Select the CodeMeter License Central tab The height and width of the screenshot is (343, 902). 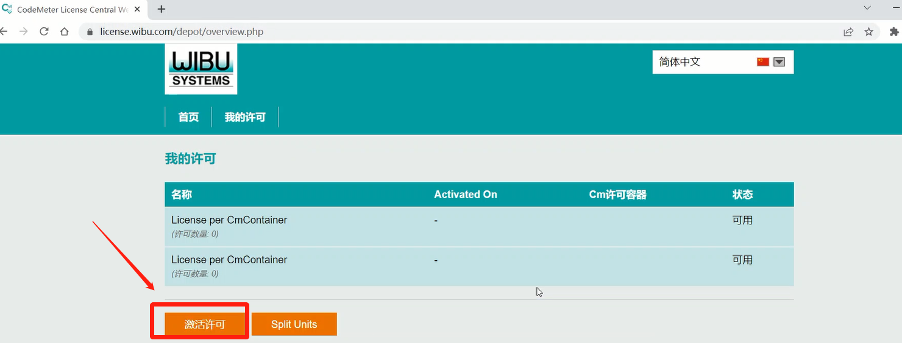pyautogui.click(x=72, y=10)
